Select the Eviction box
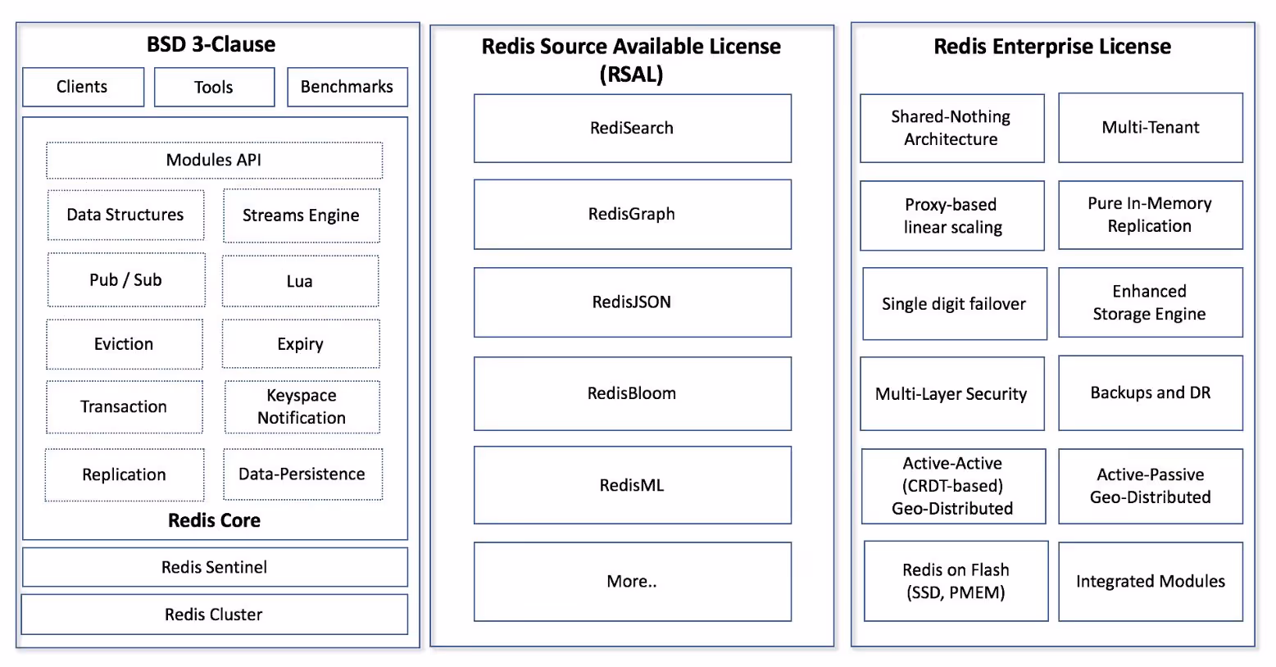The image size is (1276, 667). 124,343
